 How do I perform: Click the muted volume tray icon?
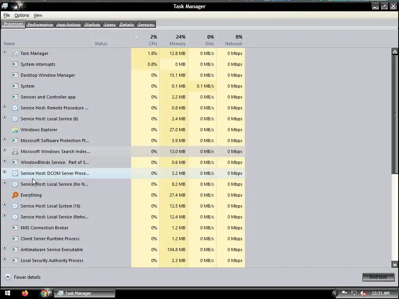coord(363,293)
